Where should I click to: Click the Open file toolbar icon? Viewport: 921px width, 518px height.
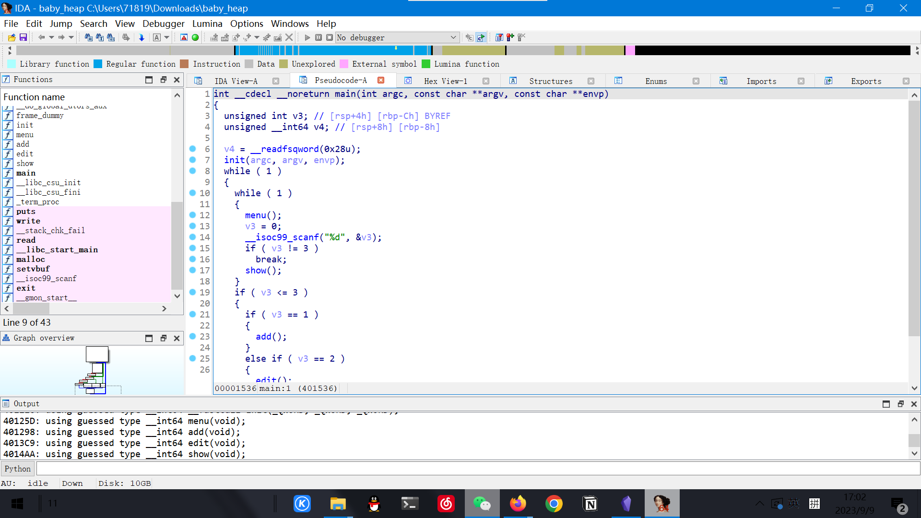click(12, 37)
